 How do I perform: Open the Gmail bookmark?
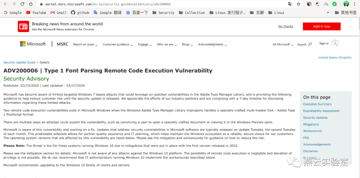(x=59, y=13)
